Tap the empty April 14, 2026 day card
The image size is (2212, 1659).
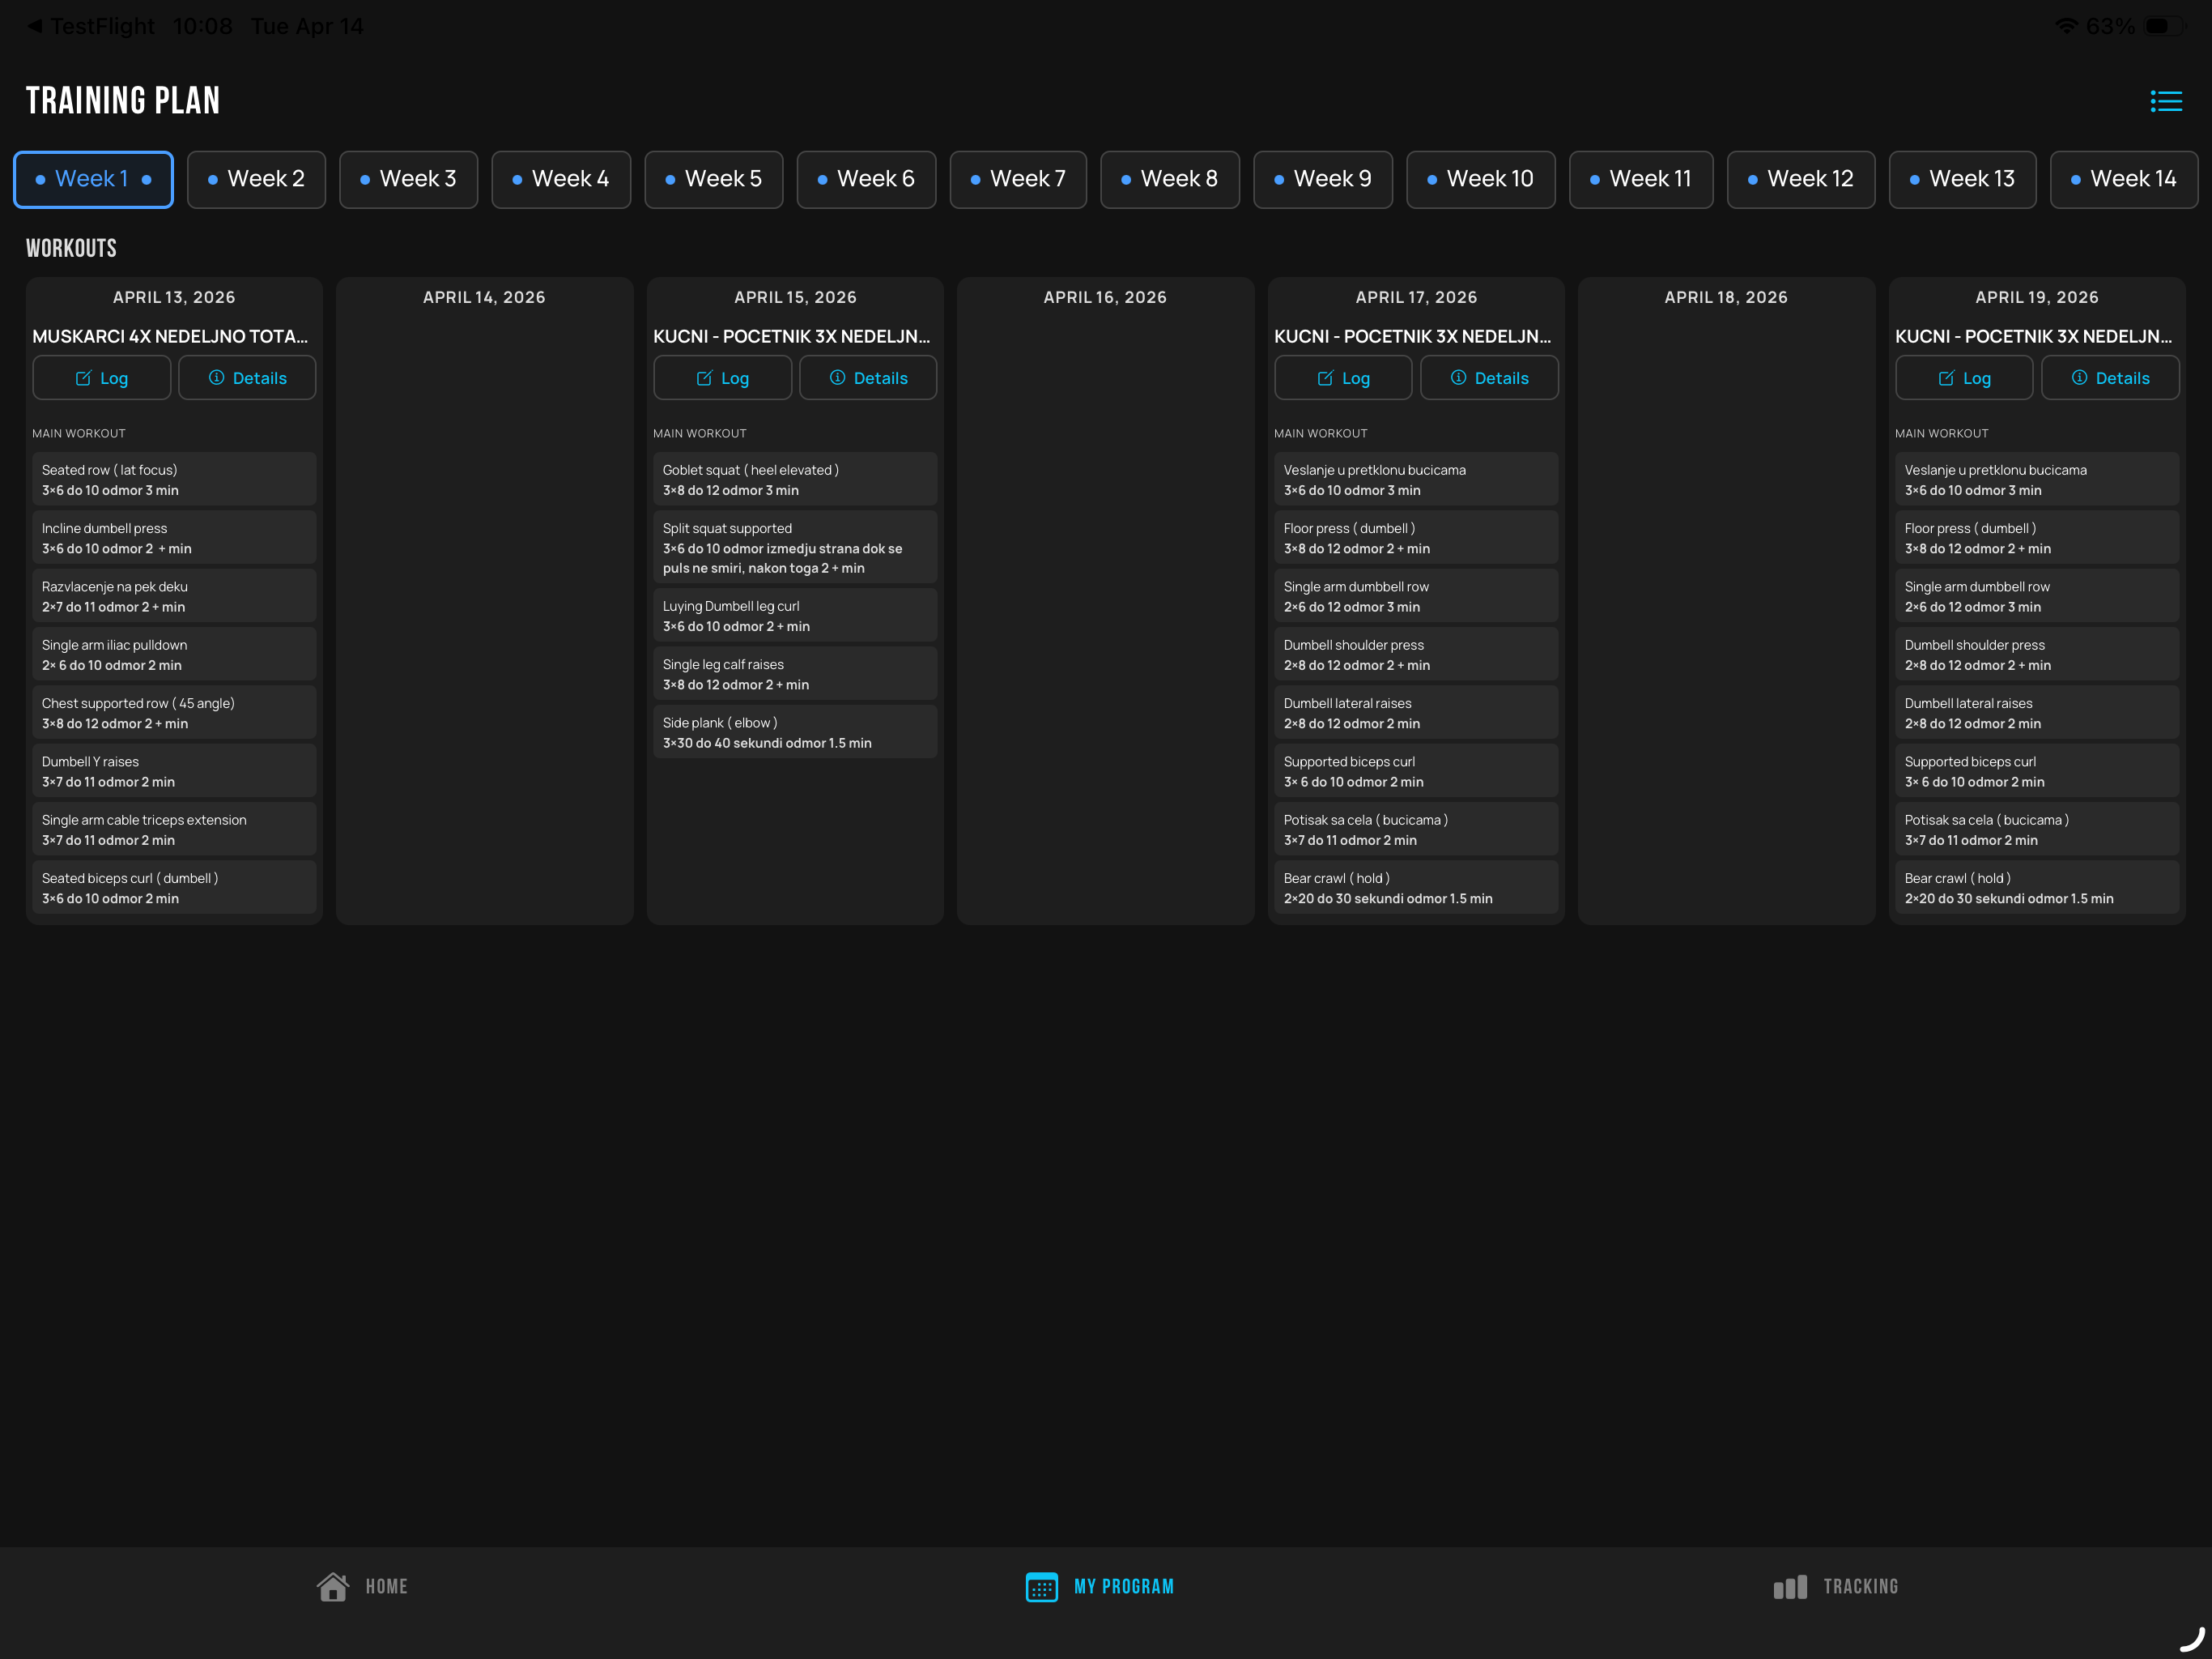click(x=485, y=600)
